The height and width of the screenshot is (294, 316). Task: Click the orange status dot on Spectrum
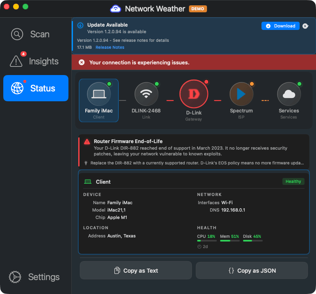[x=252, y=84]
